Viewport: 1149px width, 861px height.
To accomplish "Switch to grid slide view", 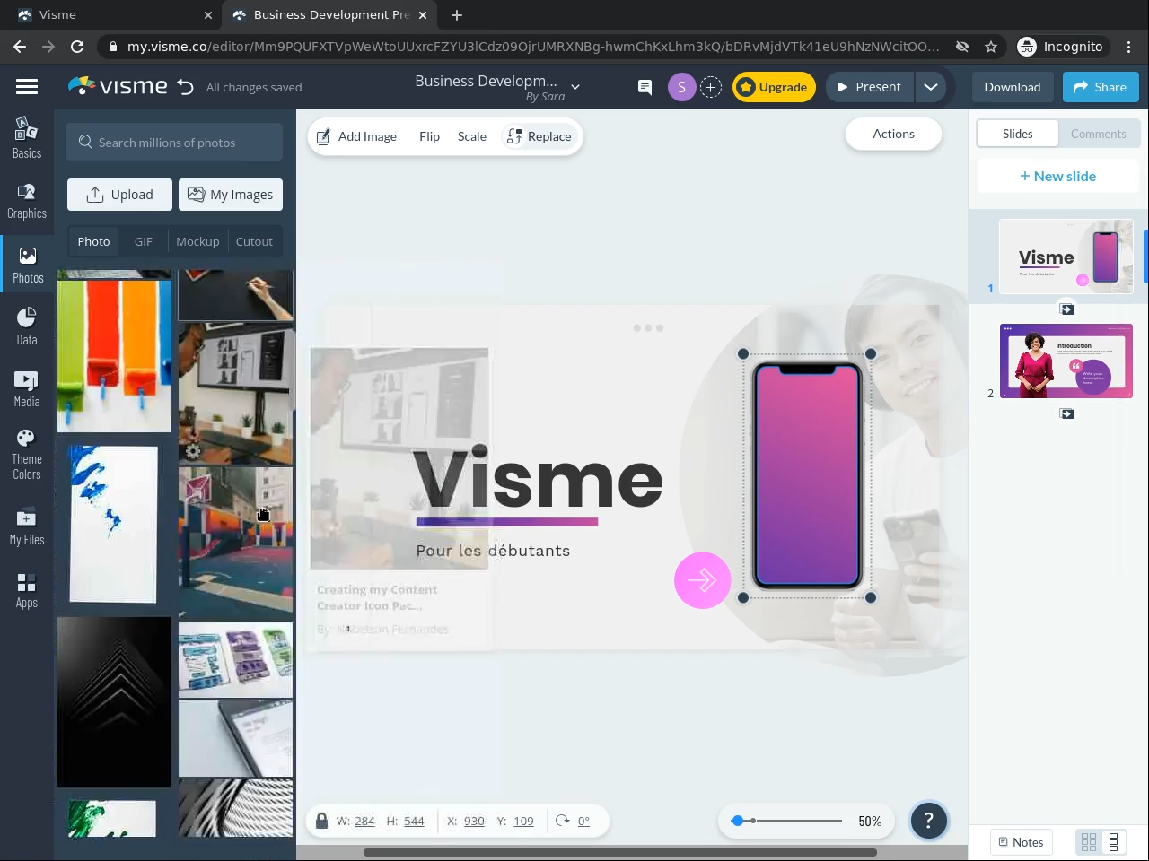I will (x=1089, y=842).
